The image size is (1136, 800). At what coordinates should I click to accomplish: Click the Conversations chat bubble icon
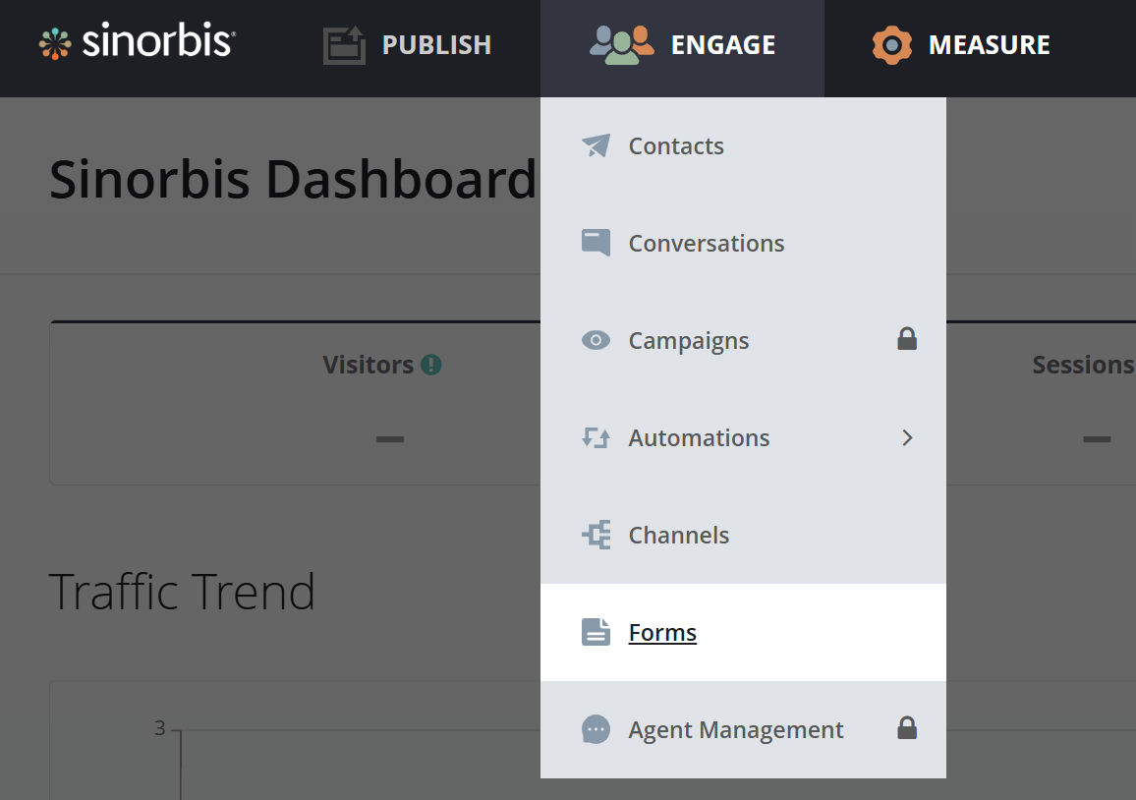point(596,243)
